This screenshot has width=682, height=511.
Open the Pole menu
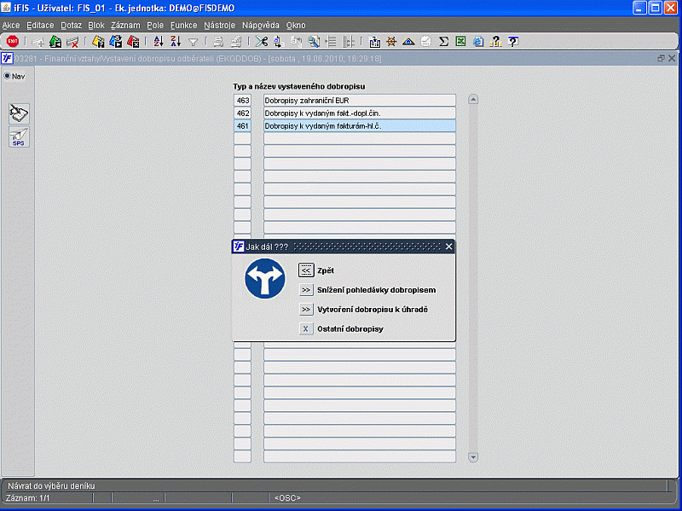[x=155, y=26]
